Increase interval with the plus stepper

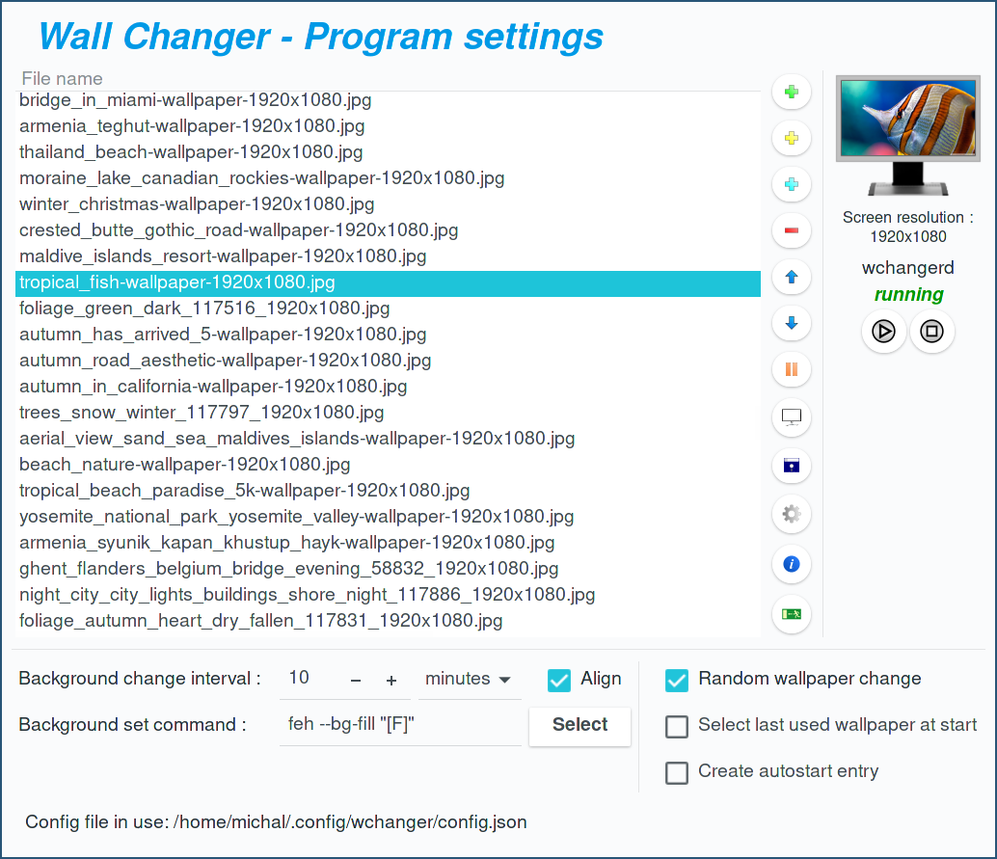[391, 681]
